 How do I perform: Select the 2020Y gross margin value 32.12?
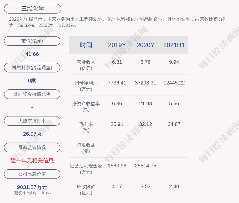145,124
